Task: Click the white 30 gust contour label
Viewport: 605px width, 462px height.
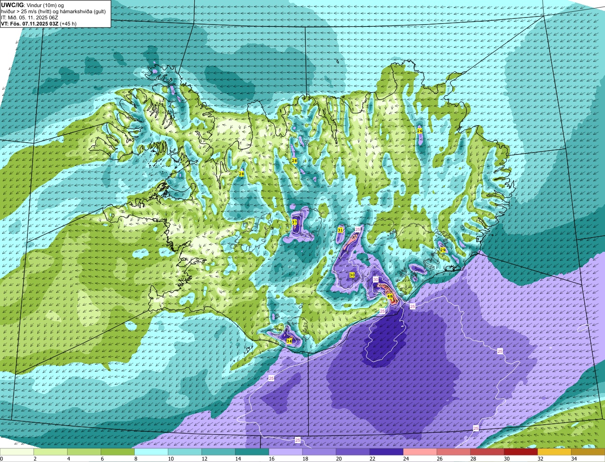Action: (376, 280)
